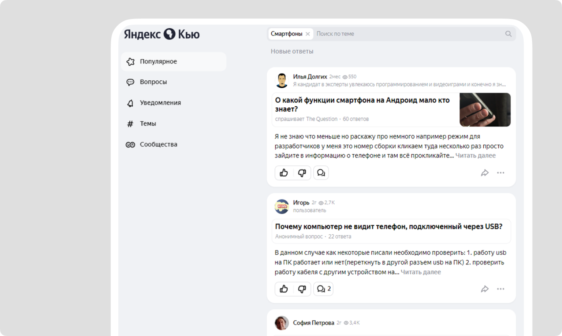The width and height of the screenshot is (562, 336).
Task: Click the speech bubble icon beside Вопросы
Action: [x=130, y=82]
